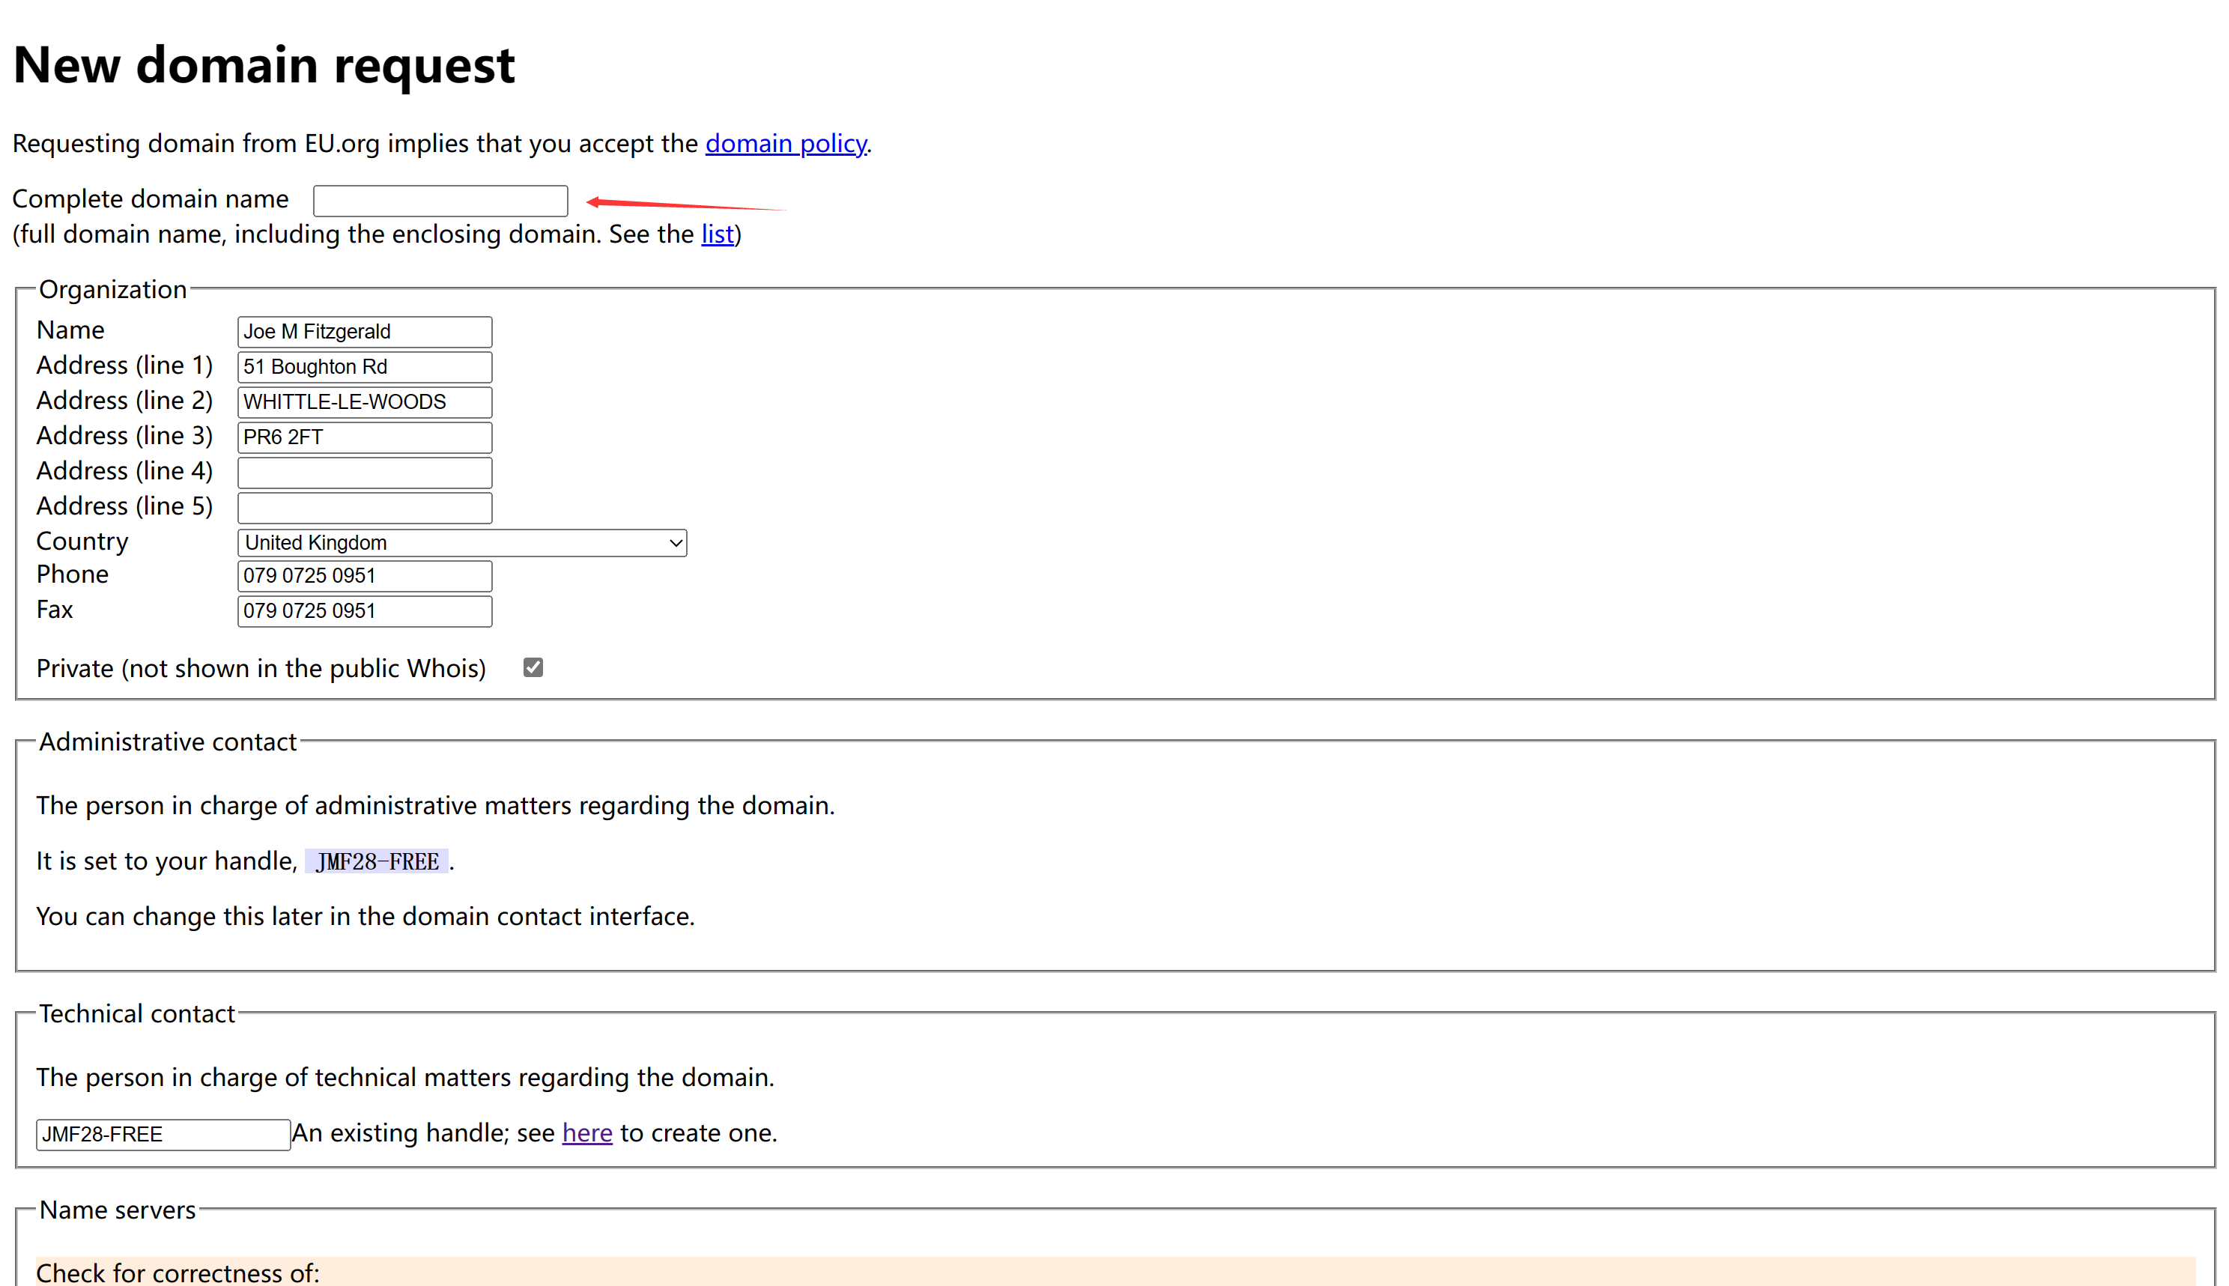Open the domain list link
Screen dimensions: 2229x1286
(716, 234)
